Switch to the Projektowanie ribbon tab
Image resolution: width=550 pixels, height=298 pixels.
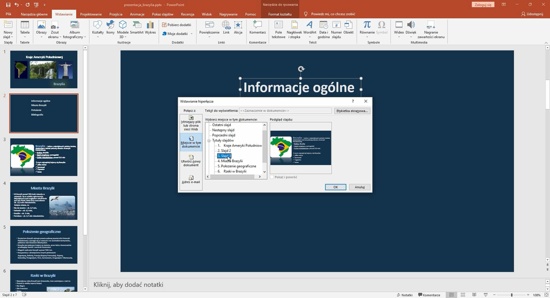[92, 13]
